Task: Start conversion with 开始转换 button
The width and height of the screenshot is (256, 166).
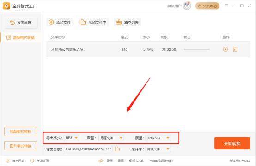Action: click(232, 143)
